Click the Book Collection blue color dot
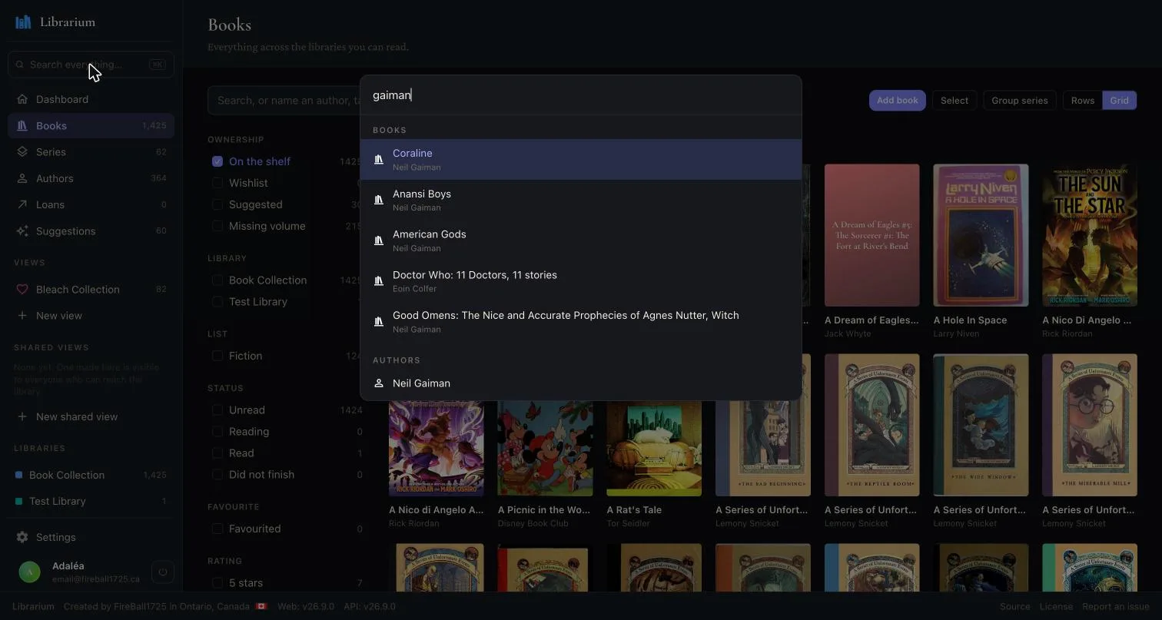This screenshot has width=1162, height=620. (19, 475)
